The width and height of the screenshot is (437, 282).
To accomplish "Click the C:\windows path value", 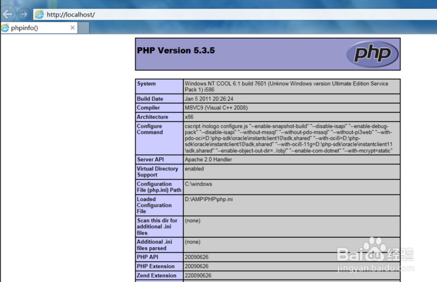I will pyautogui.click(x=198, y=184).
